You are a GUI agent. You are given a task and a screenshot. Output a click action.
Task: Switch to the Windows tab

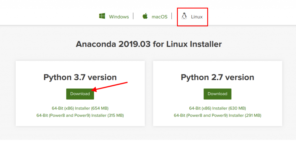[x=119, y=17]
